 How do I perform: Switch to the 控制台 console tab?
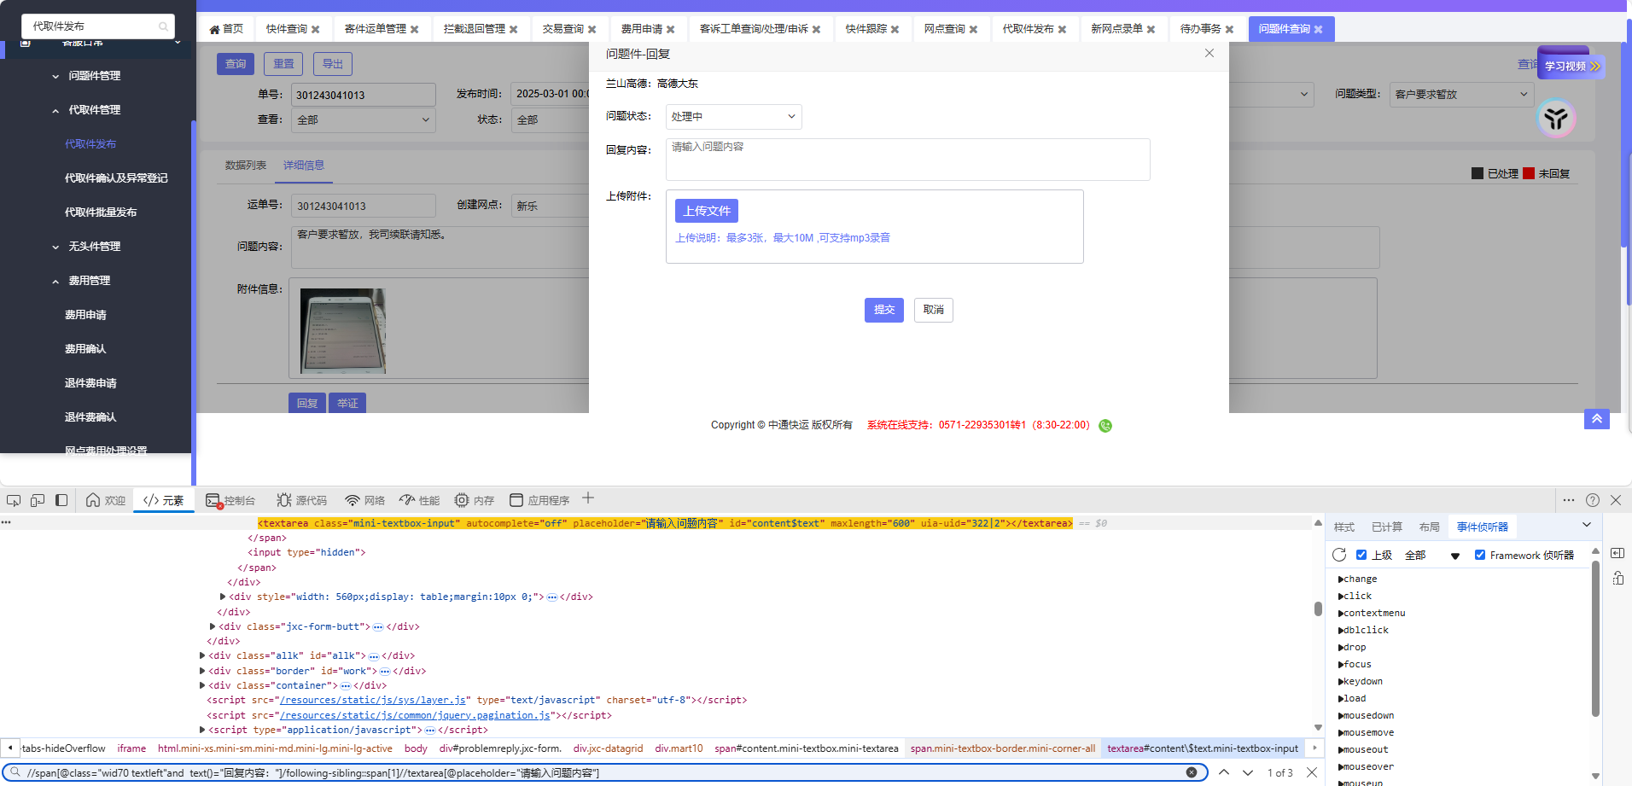pyautogui.click(x=231, y=500)
